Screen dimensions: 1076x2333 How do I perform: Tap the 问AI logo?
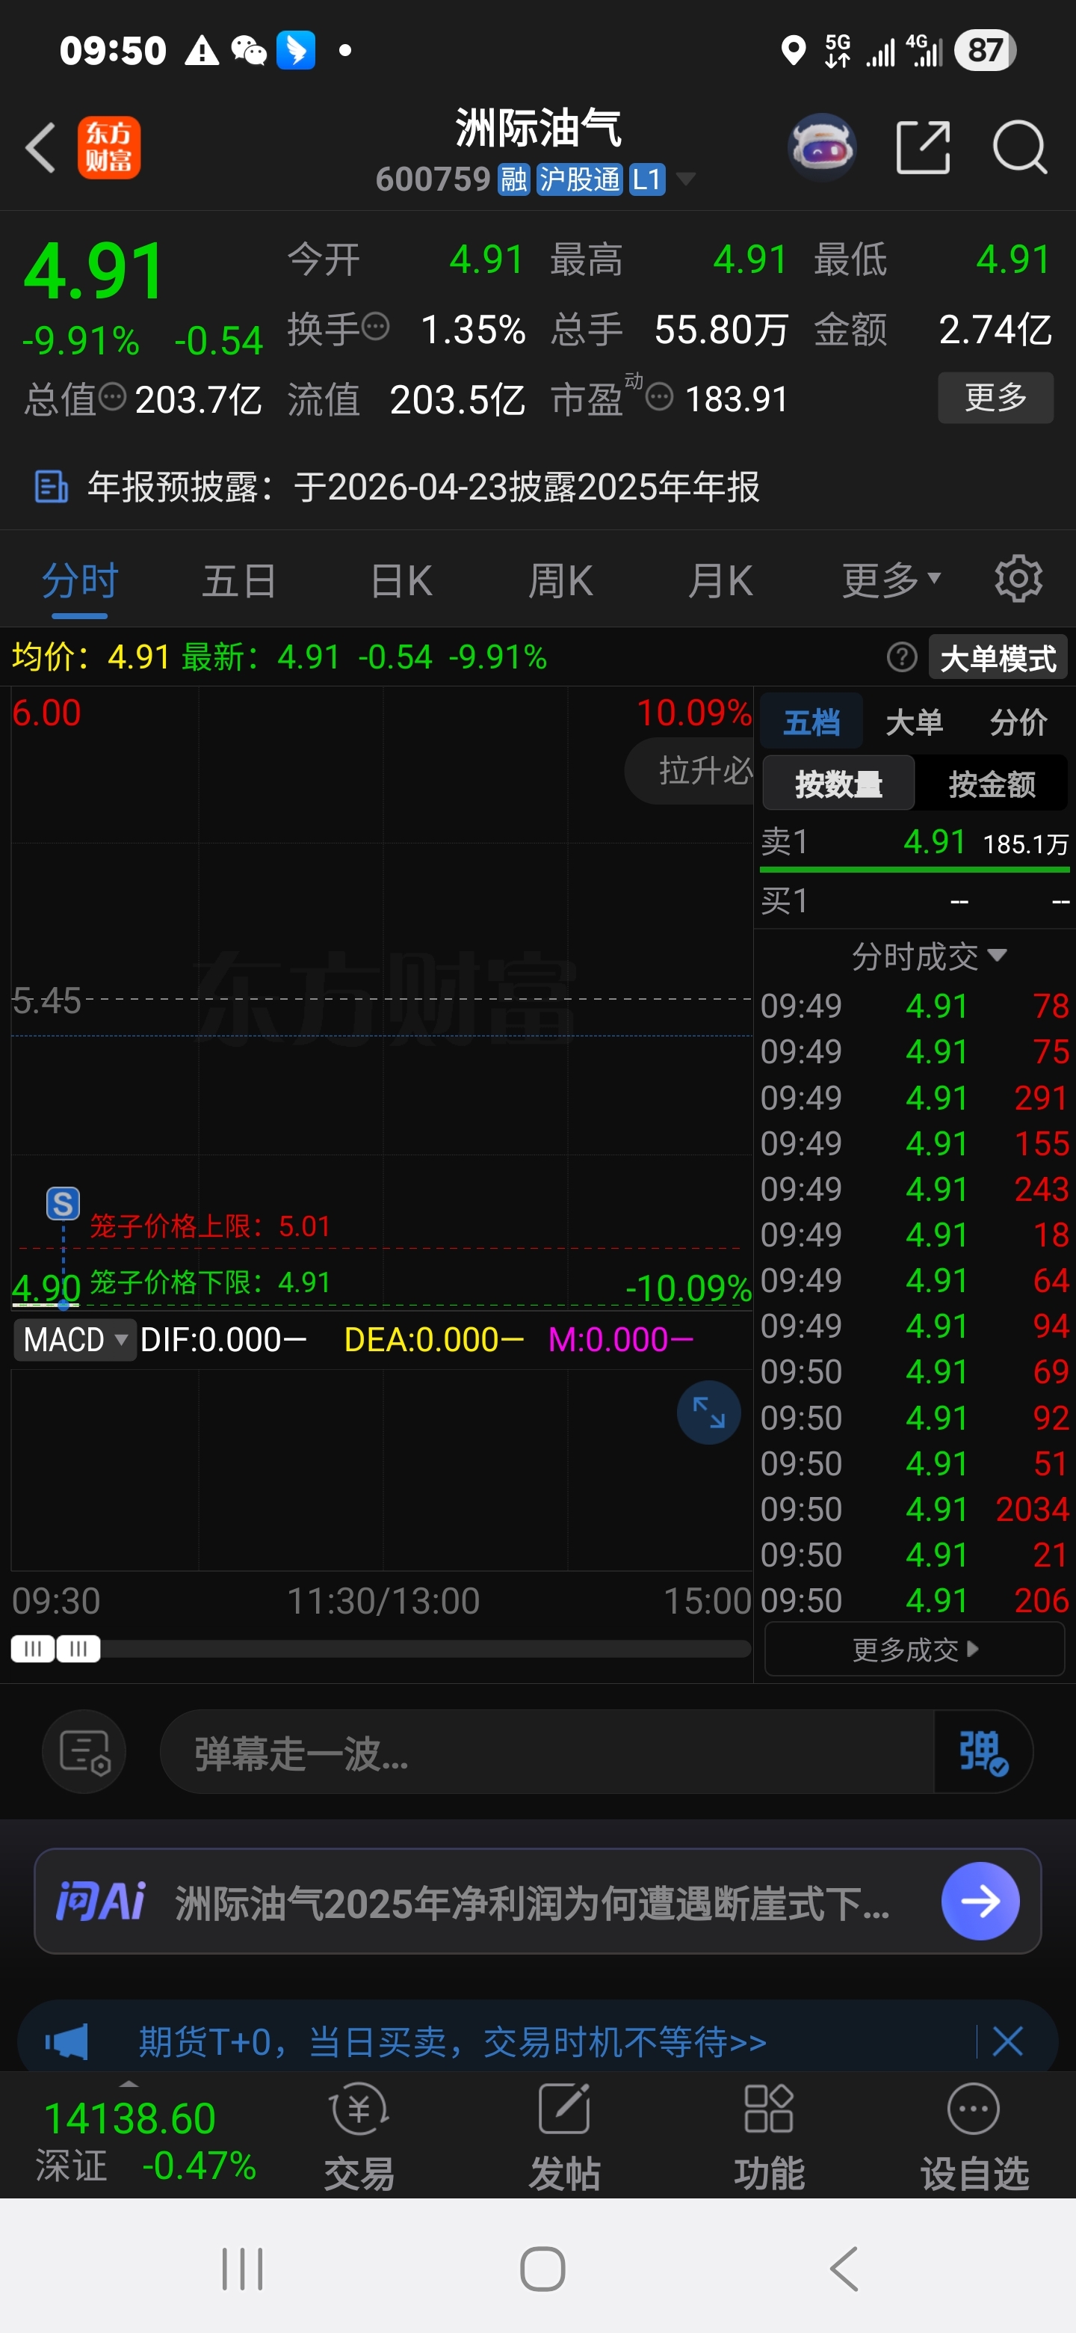pyautogui.click(x=100, y=1901)
